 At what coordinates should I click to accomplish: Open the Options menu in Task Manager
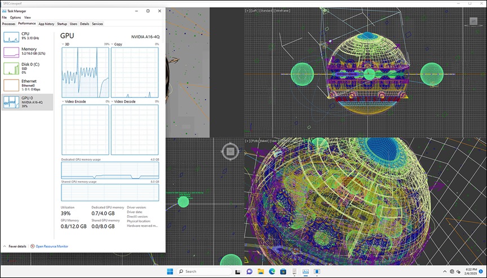(15, 17)
